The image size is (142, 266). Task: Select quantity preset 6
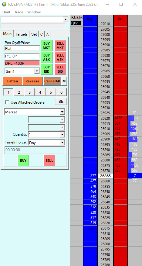tap(61, 92)
